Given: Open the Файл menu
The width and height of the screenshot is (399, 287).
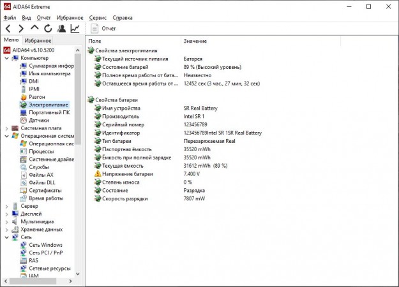Looking at the screenshot, I should click(10, 18).
